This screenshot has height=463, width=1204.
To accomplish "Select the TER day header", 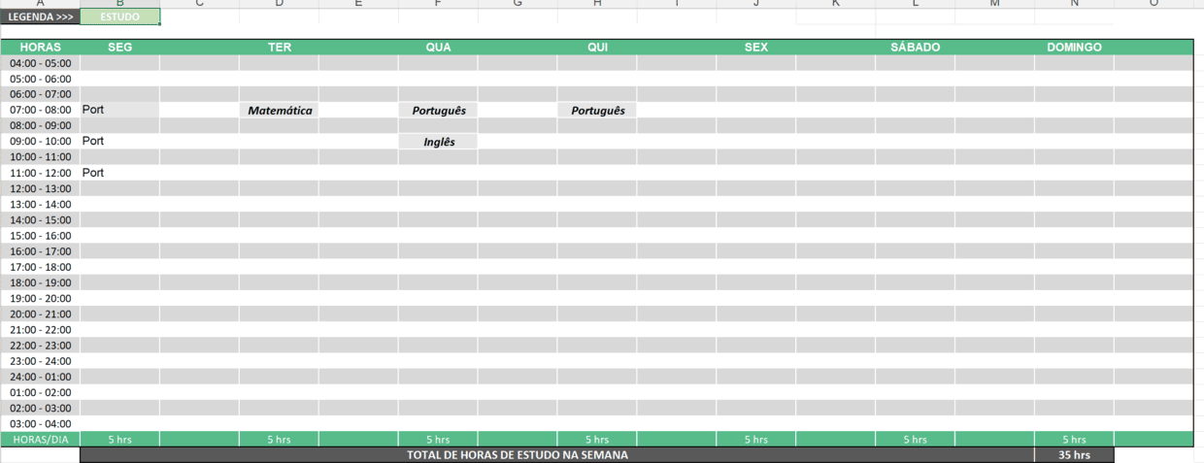I will 280,47.
